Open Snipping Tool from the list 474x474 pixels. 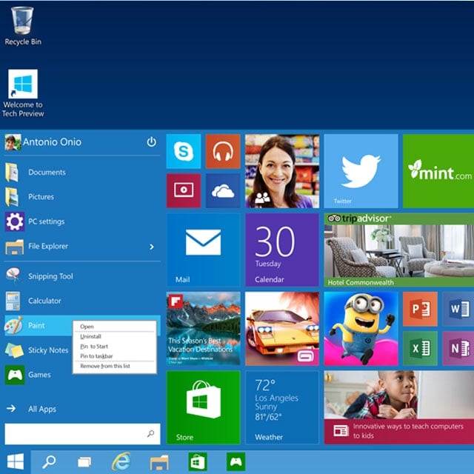[50, 276]
